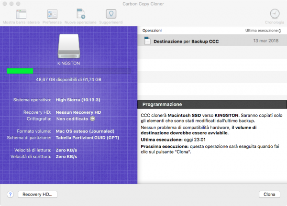Click the question mark help button
The width and height of the screenshot is (287, 206).
click(x=10, y=195)
